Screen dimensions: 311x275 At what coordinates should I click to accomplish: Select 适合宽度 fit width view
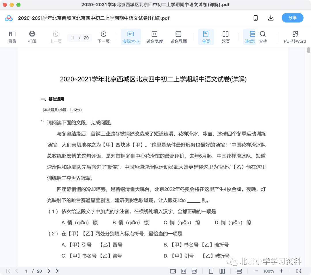pos(155,37)
